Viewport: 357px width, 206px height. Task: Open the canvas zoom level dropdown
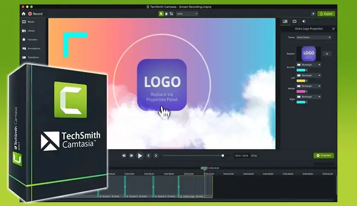(187, 14)
